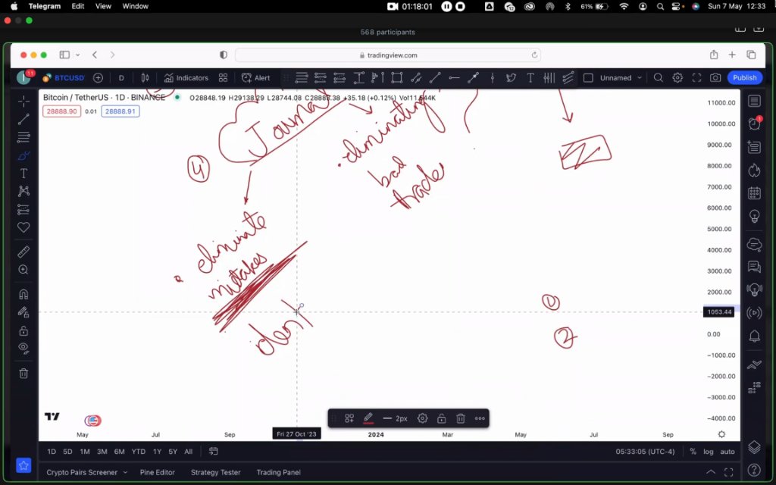The image size is (776, 485).
Task: Open the object tree layers panel
Action: point(754,447)
